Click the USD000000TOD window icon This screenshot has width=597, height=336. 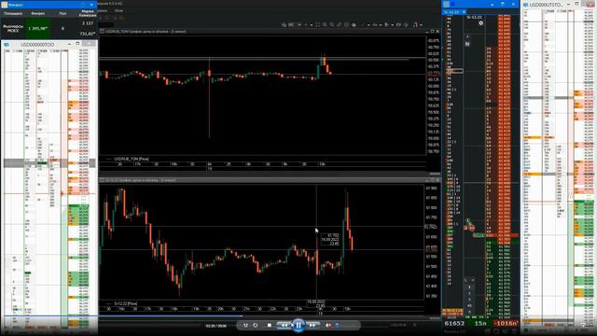[7, 45]
